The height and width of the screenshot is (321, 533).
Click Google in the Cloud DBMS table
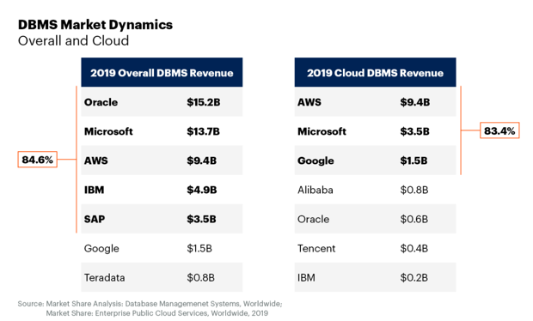[x=316, y=160]
